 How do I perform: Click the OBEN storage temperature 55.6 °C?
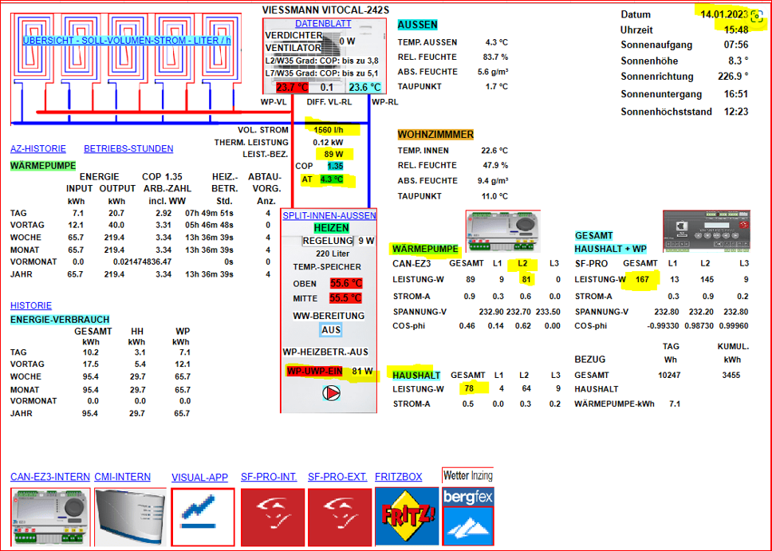[346, 284]
